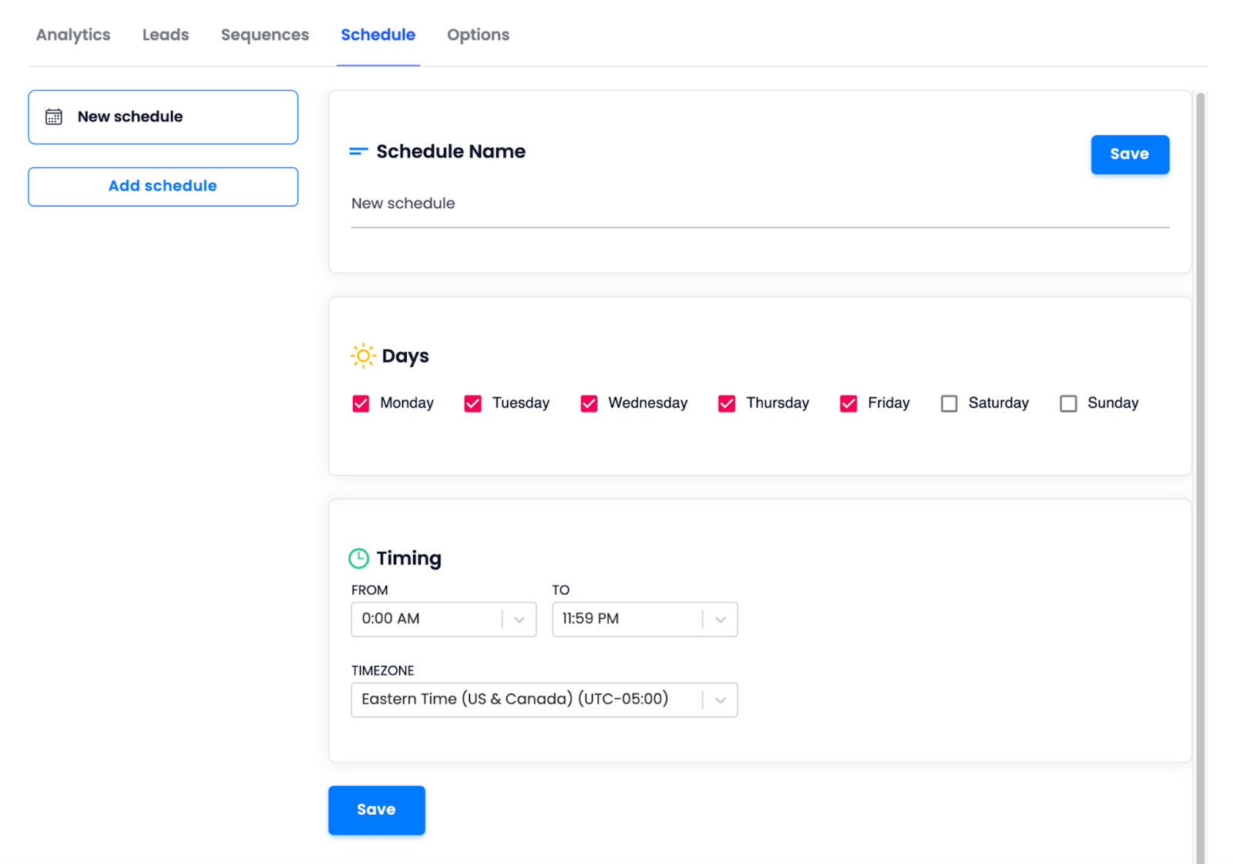Uncheck the Wednesday checkbox
Viewport: 1233px width, 864px height.
589,403
